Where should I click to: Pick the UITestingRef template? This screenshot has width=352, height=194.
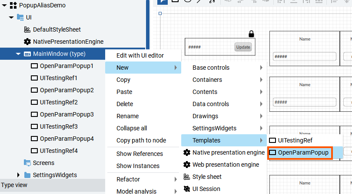(305, 141)
